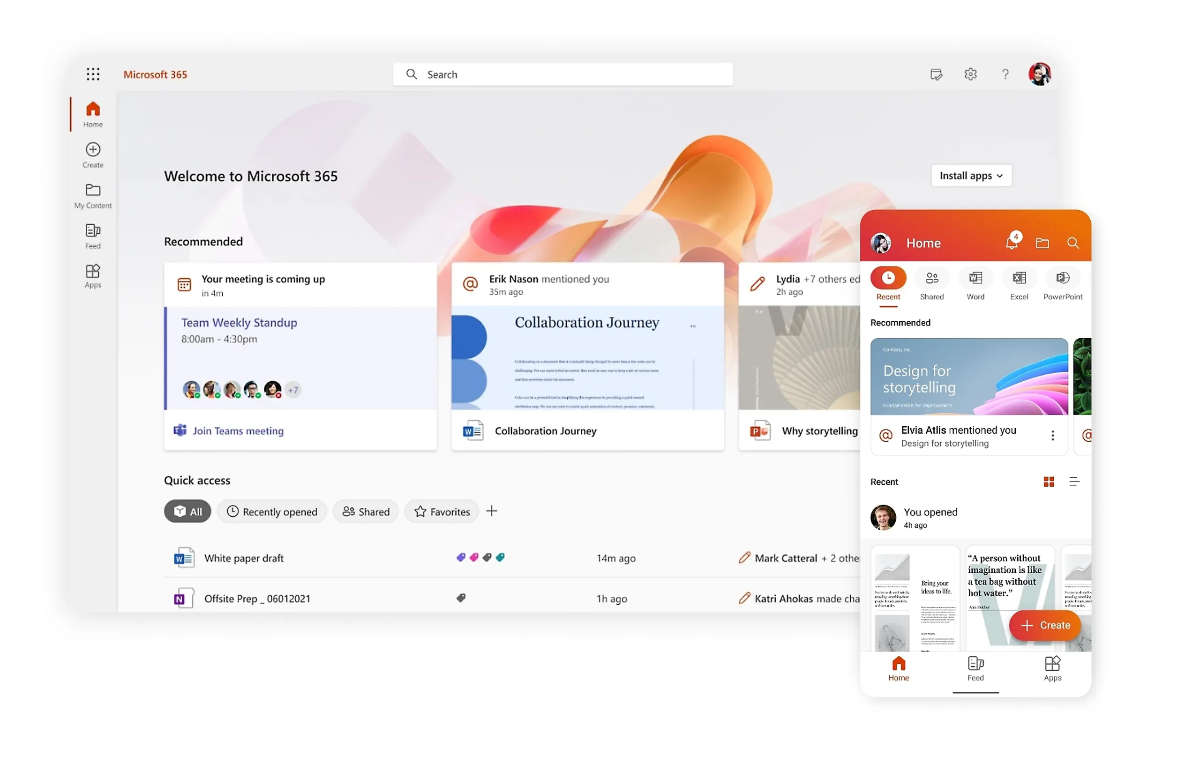The width and height of the screenshot is (1200, 763).
Task: Click the Word icon beside Collaboration Journey
Action: (x=472, y=431)
